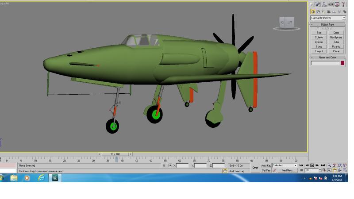Open the Selected key filter dropdown
Screen dimensions: 354x199
(x=285, y=165)
